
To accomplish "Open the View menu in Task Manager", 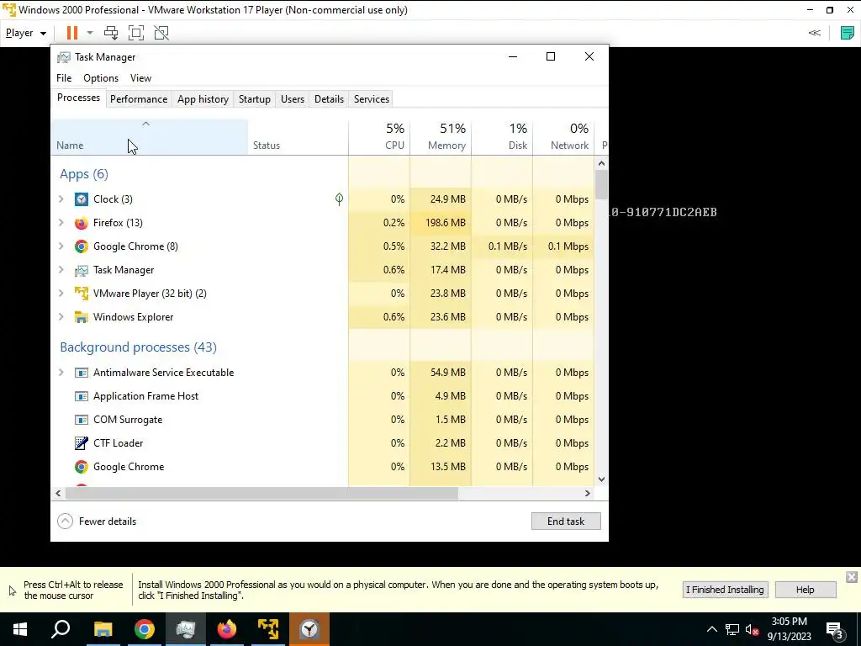I will click(x=140, y=78).
